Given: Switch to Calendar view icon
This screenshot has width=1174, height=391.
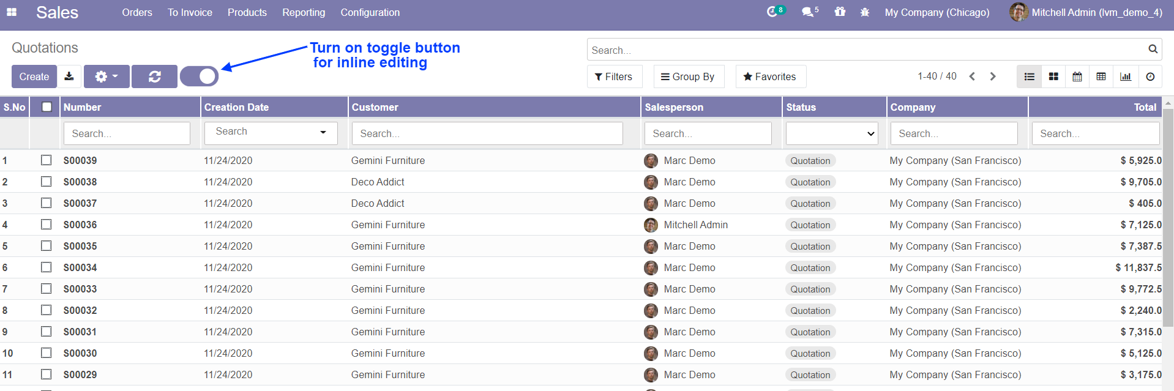Looking at the screenshot, I should pos(1077,76).
